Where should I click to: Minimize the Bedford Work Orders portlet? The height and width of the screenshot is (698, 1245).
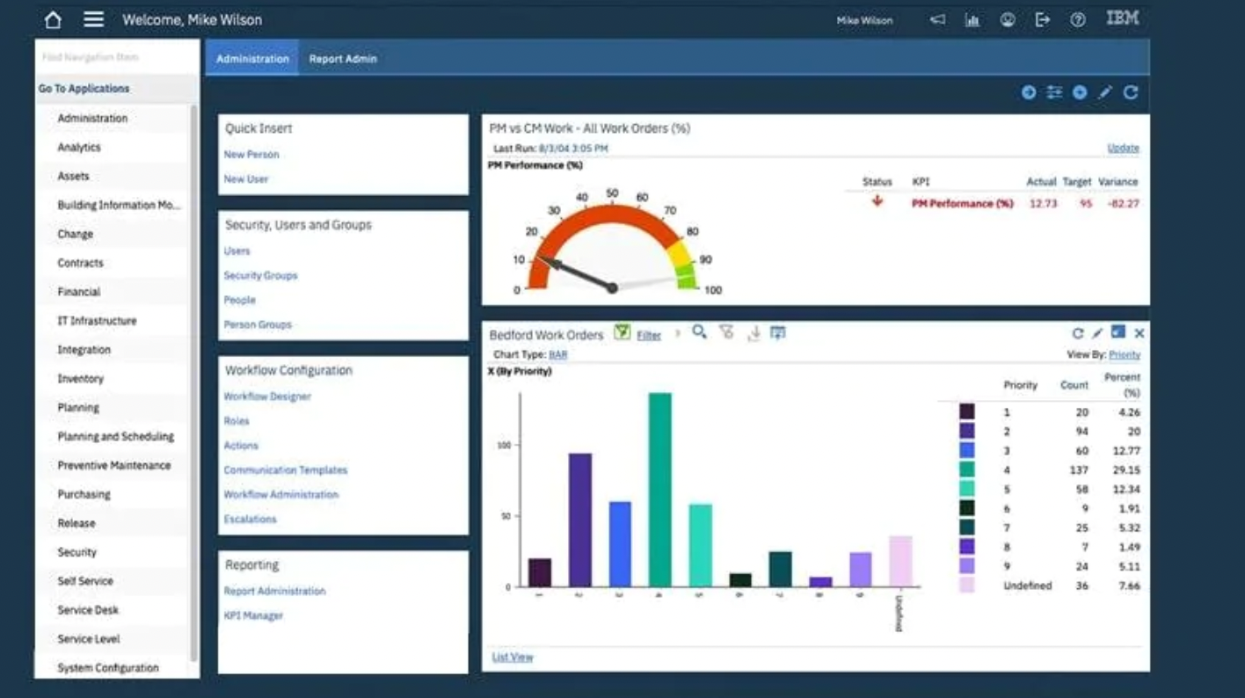tap(1118, 332)
